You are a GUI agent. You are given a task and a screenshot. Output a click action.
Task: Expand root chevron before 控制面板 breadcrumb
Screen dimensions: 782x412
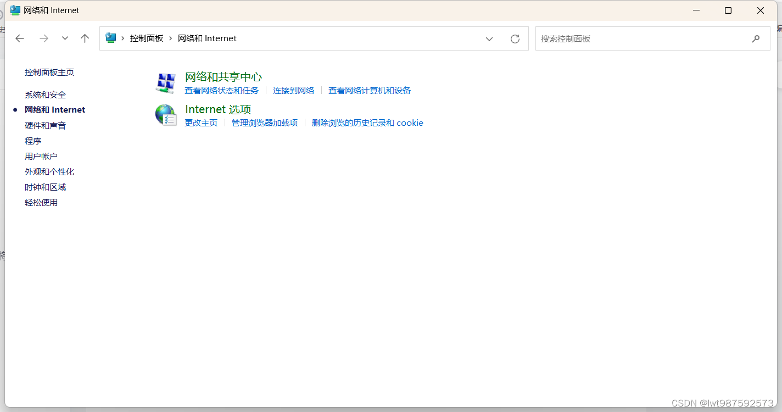pyautogui.click(x=123, y=38)
